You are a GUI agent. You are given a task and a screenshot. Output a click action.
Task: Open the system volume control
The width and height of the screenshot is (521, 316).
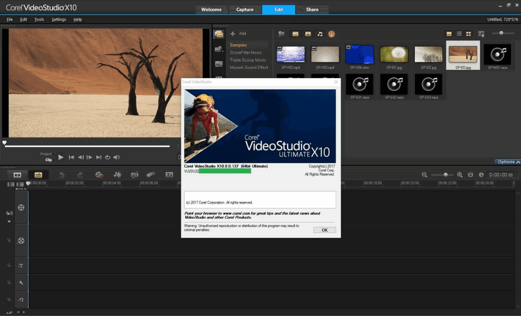[x=117, y=157]
